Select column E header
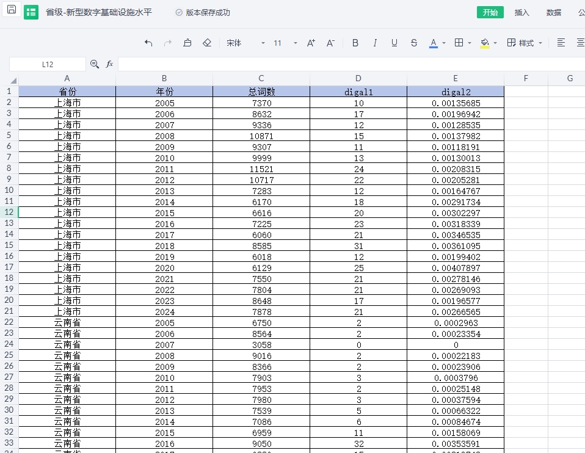585x453 pixels. click(456, 78)
